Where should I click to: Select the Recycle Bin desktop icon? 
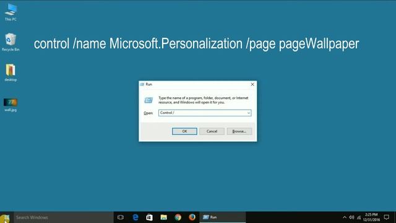[11, 42]
